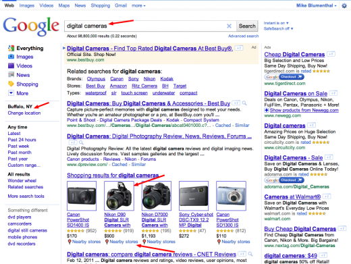Screen dimensions: 351x264
Task: Click the Everything sidebar icon
Action: click(11, 48)
